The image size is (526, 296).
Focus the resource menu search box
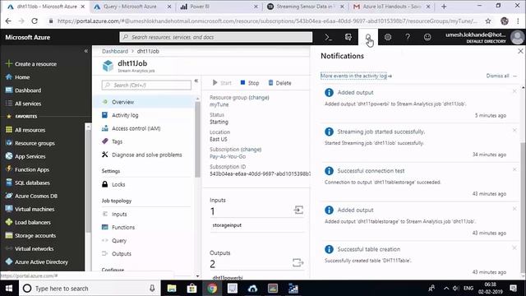(146, 86)
